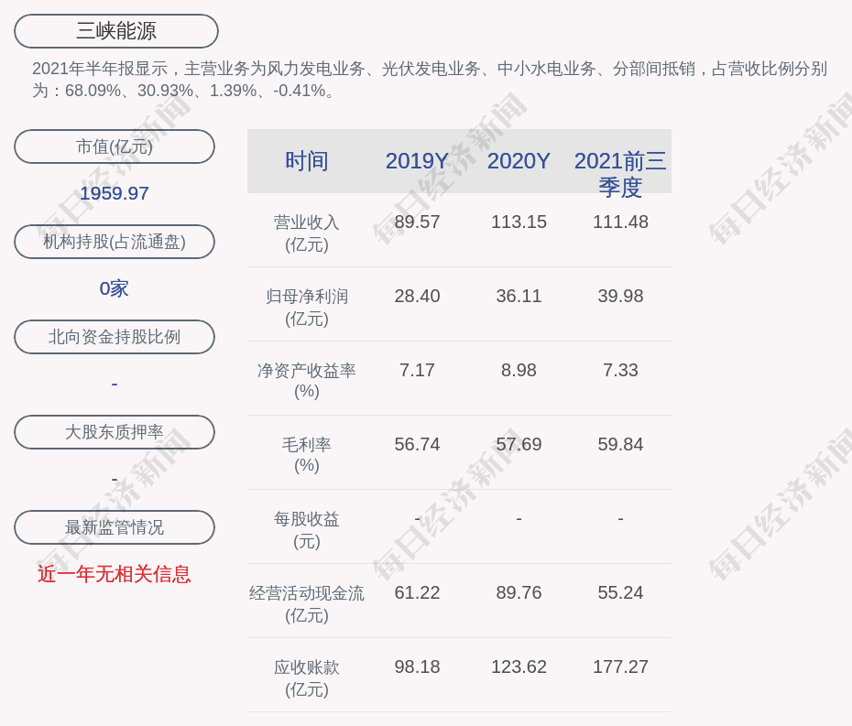The height and width of the screenshot is (726, 852).
Task: Select the 2019Y column header
Action: pos(417,161)
